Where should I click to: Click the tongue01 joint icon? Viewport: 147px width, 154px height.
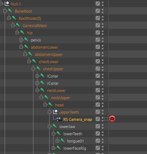tap(63, 141)
